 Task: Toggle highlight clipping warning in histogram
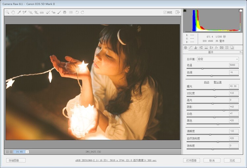coord(240,11)
